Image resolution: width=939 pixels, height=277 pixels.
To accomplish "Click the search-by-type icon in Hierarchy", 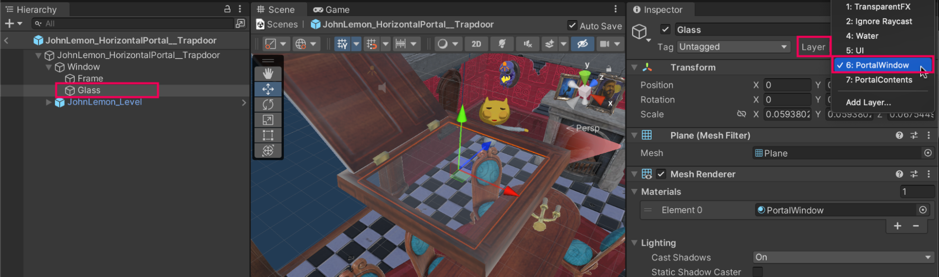I will (x=240, y=23).
